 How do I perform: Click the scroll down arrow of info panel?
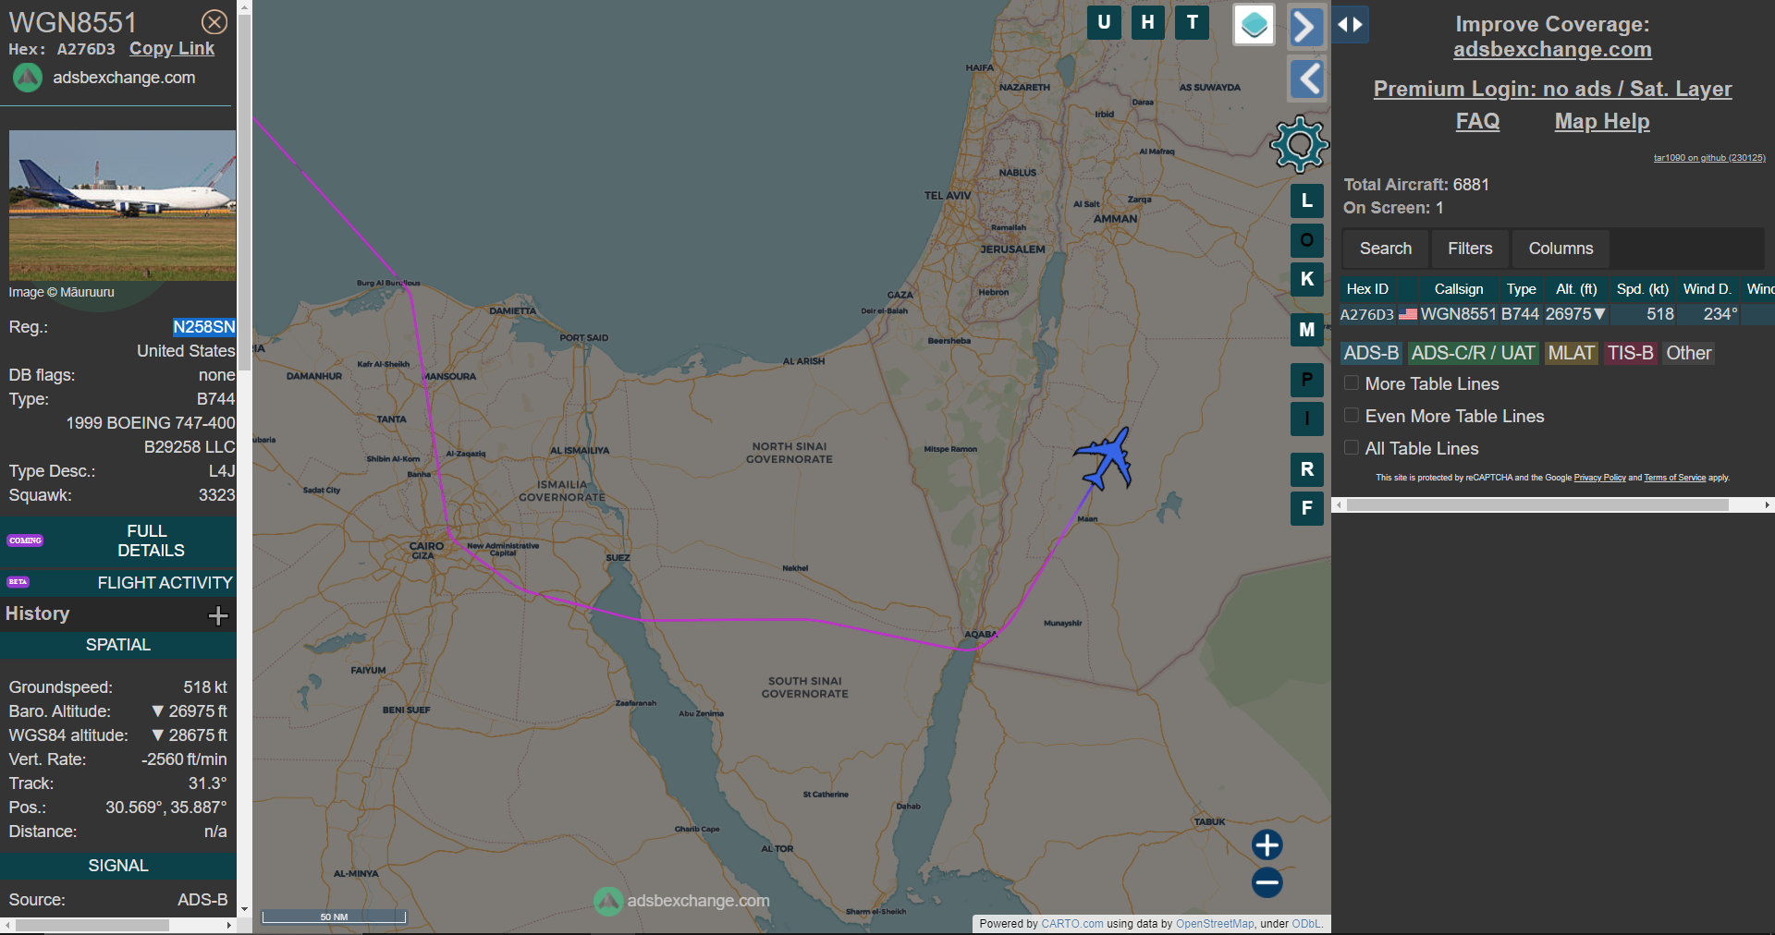[244, 909]
